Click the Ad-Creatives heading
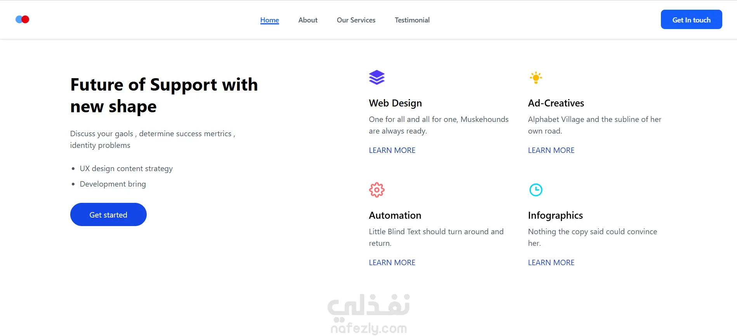The width and height of the screenshot is (737, 336). 556,103
